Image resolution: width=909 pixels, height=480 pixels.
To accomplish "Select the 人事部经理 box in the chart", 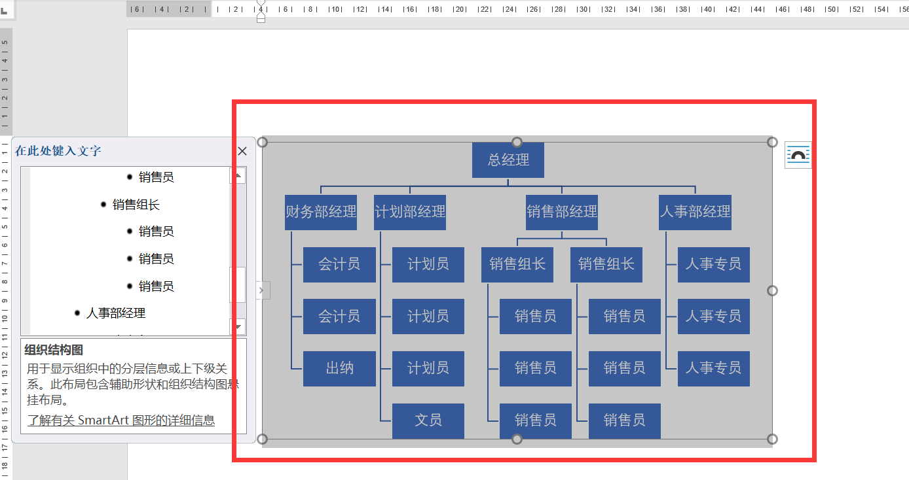I will [x=695, y=212].
